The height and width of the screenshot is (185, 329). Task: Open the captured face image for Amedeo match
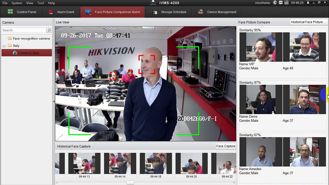[x=261, y=152]
